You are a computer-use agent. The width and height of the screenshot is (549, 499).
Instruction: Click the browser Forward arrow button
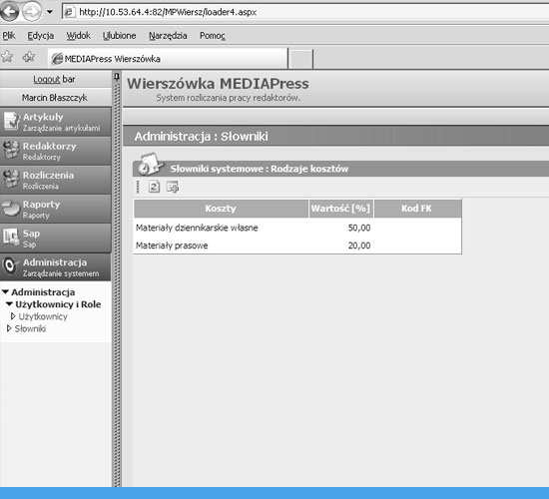click(x=32, y=11)
